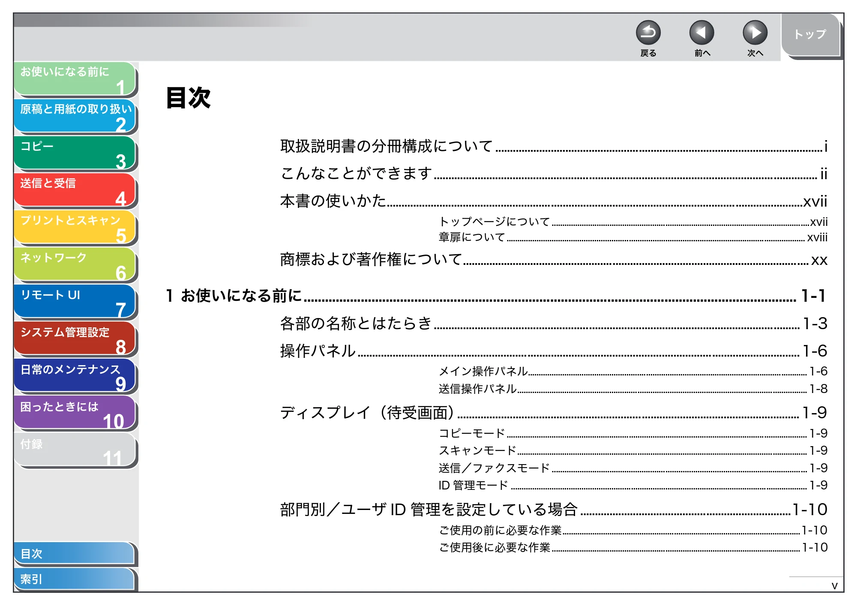The image size is (857, 606).
Task: Select the コピー chapter 3 tab
Action: click(75, 153)
